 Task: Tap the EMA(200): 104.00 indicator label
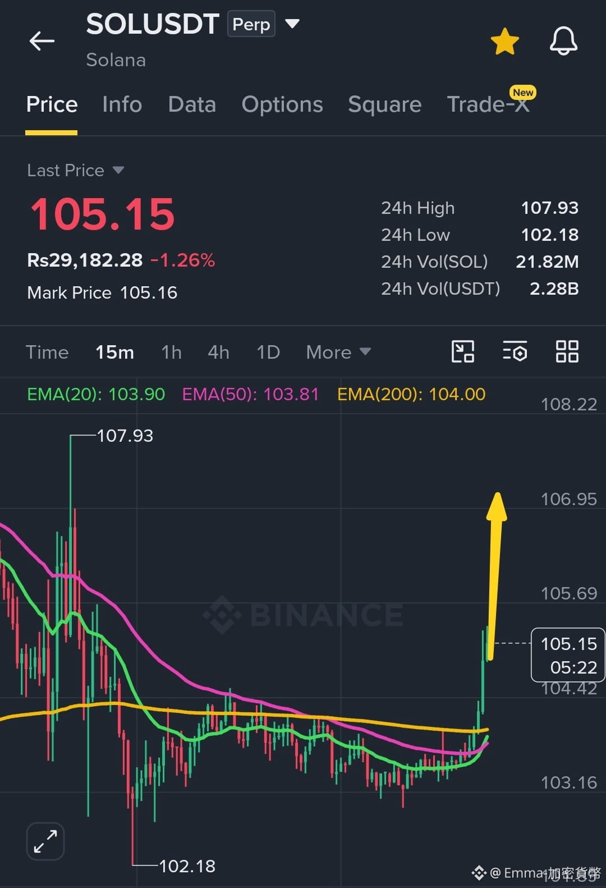tap(411, 394)
